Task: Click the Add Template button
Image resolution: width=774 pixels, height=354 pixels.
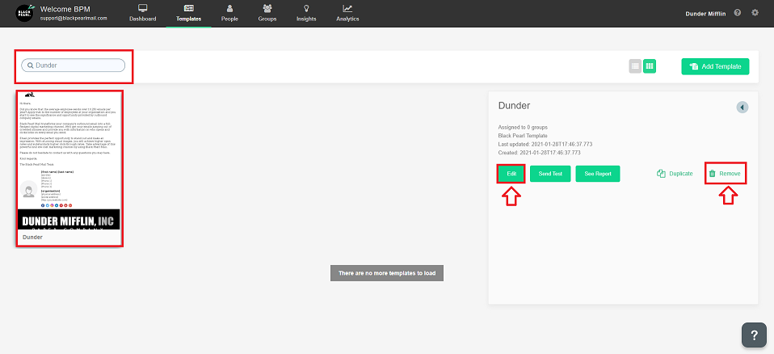Action: click(x=715, y=66)
